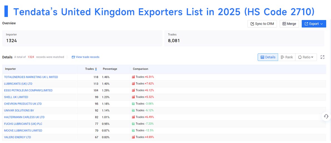Click the trend chart icon beside +5.32%
The height and width of the screenshot is (143, 331).
tap(133, 97)
